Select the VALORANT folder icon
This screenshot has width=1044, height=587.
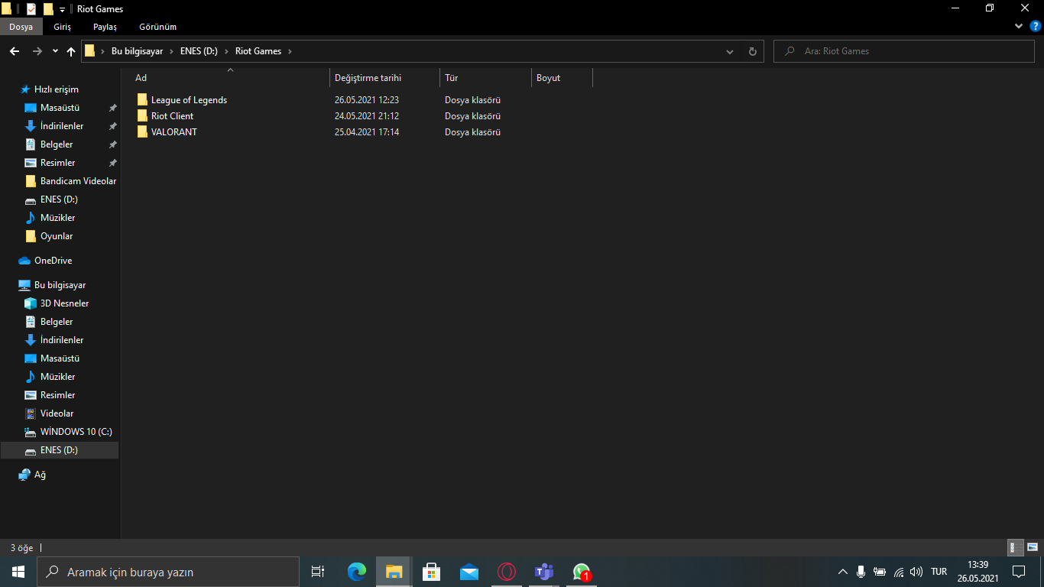coord(142,132)
